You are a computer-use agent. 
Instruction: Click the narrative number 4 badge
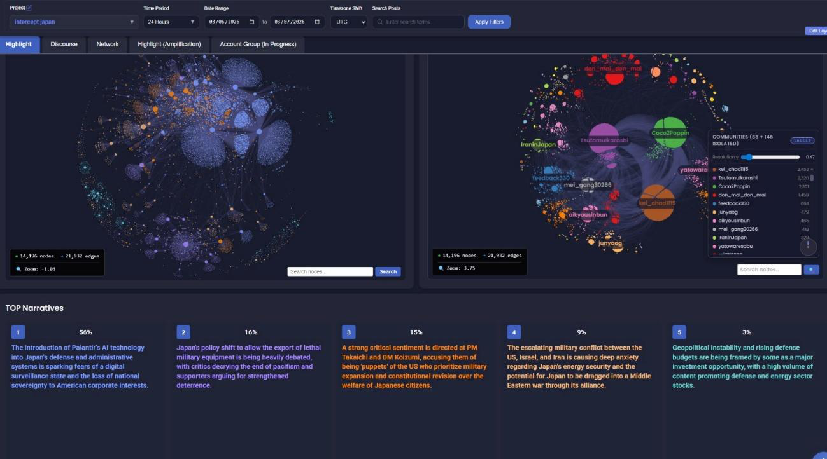pos(514,332)
